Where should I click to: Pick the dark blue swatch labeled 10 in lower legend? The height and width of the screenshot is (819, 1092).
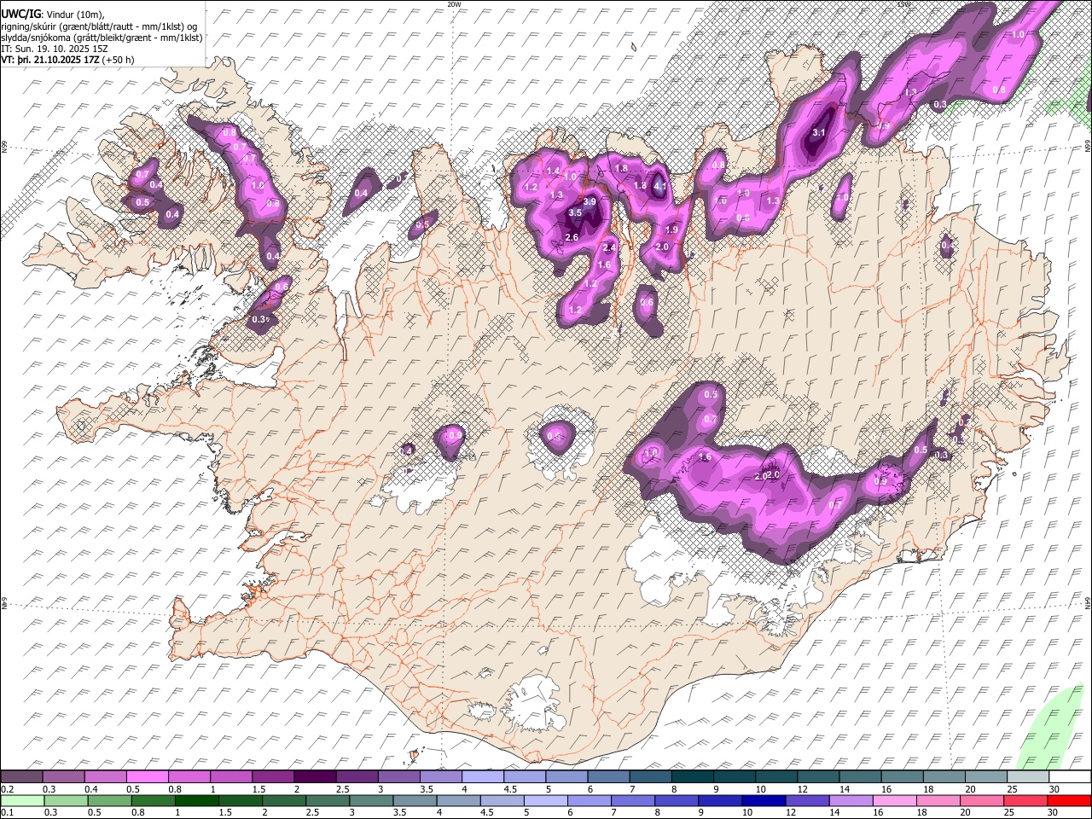764,800
